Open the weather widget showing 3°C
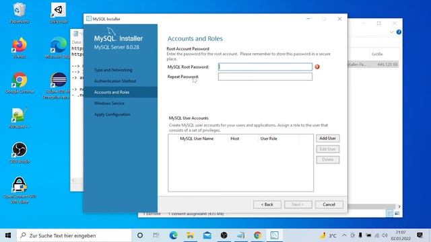 (328, 235)
